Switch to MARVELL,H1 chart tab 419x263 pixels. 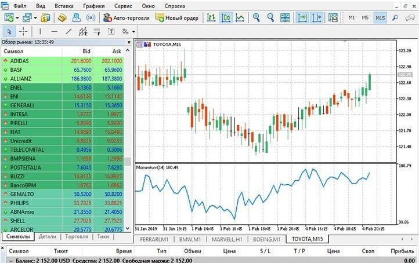tap(226, 239)
